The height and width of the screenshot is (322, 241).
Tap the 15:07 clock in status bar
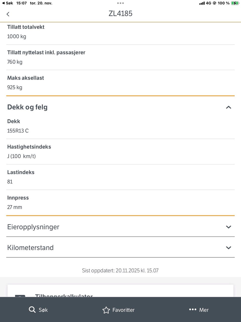[21, 3]
